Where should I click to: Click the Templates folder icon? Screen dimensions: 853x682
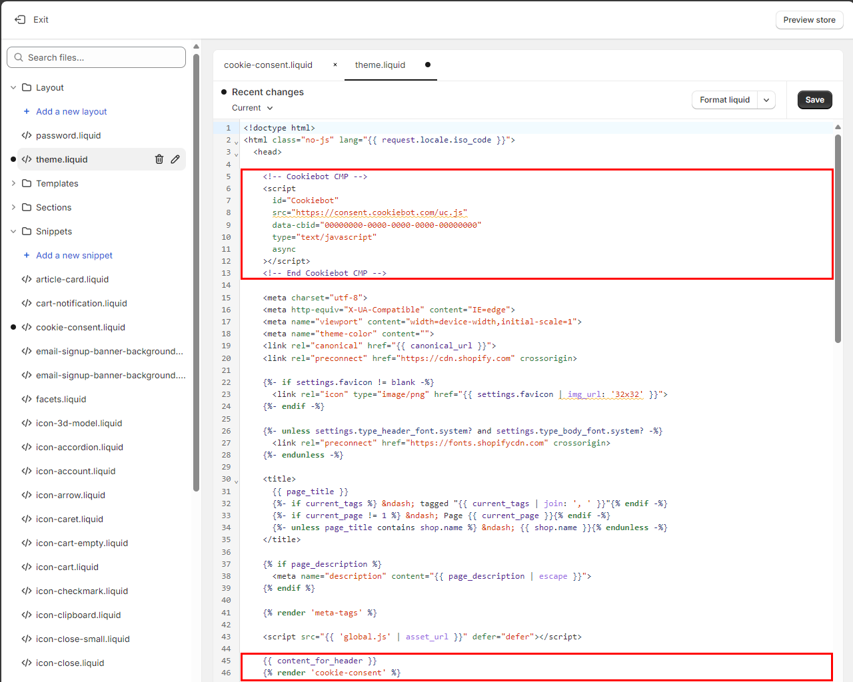[27, 183]
